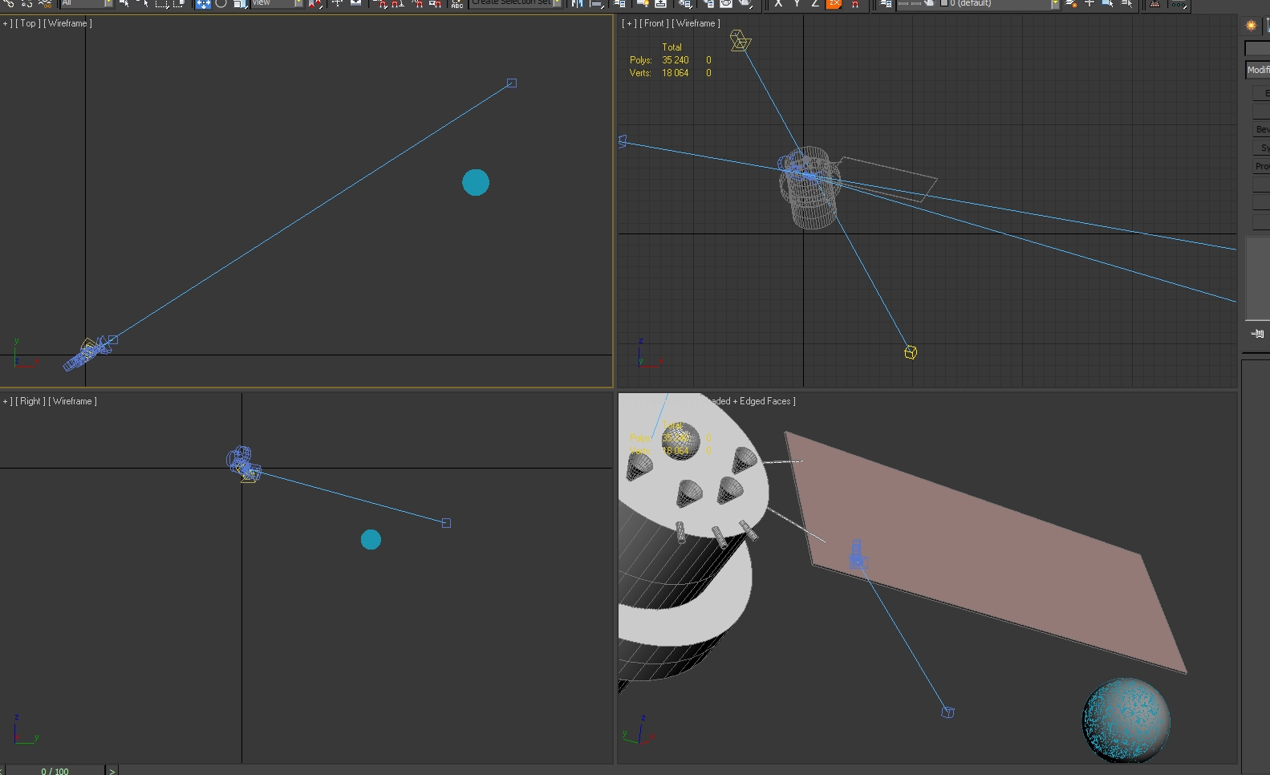Select the yellow target box in Front viewport
1270x775 pixels.
click(911, 352)
